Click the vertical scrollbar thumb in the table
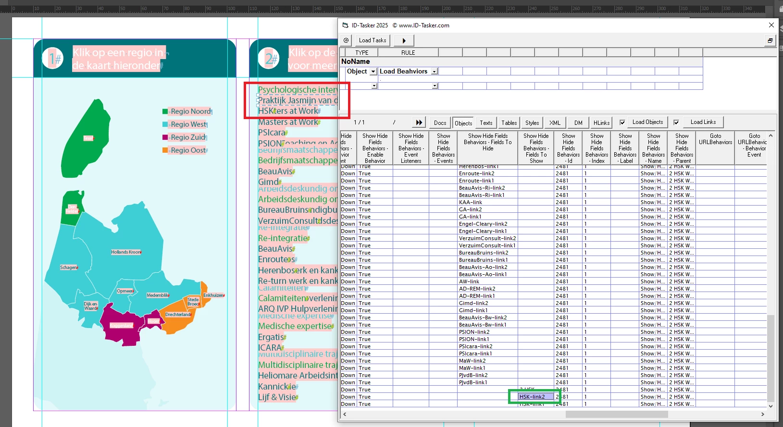This screenshot has height=427, width=783. [x=771, y=358]
